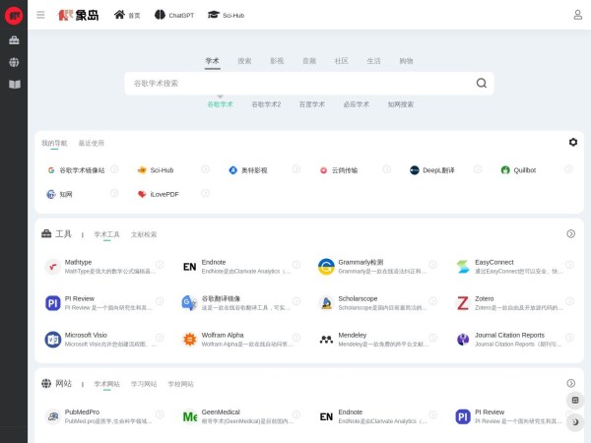Viewport: 591px width, 443px height.
Task: Open Wolfram Alpha icon
Action: point(189,340)
